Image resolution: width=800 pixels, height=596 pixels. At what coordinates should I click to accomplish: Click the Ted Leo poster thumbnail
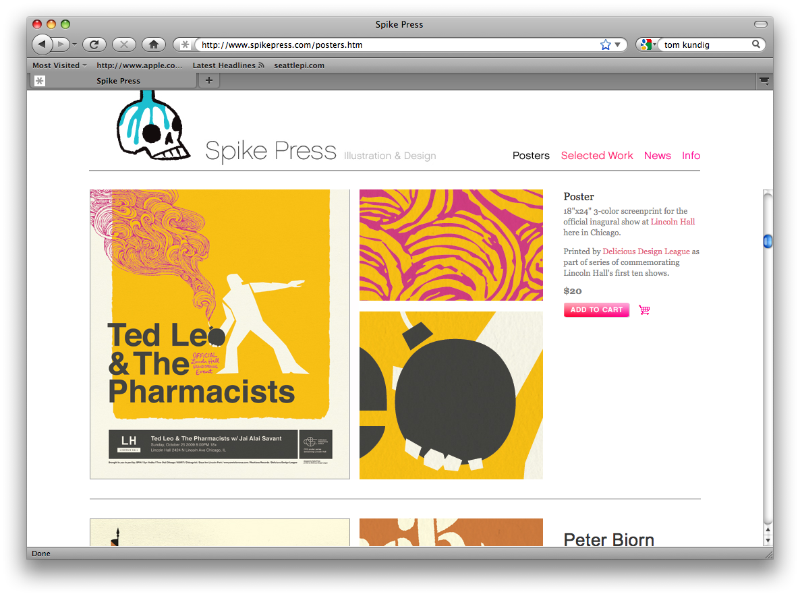click(220, 334)
